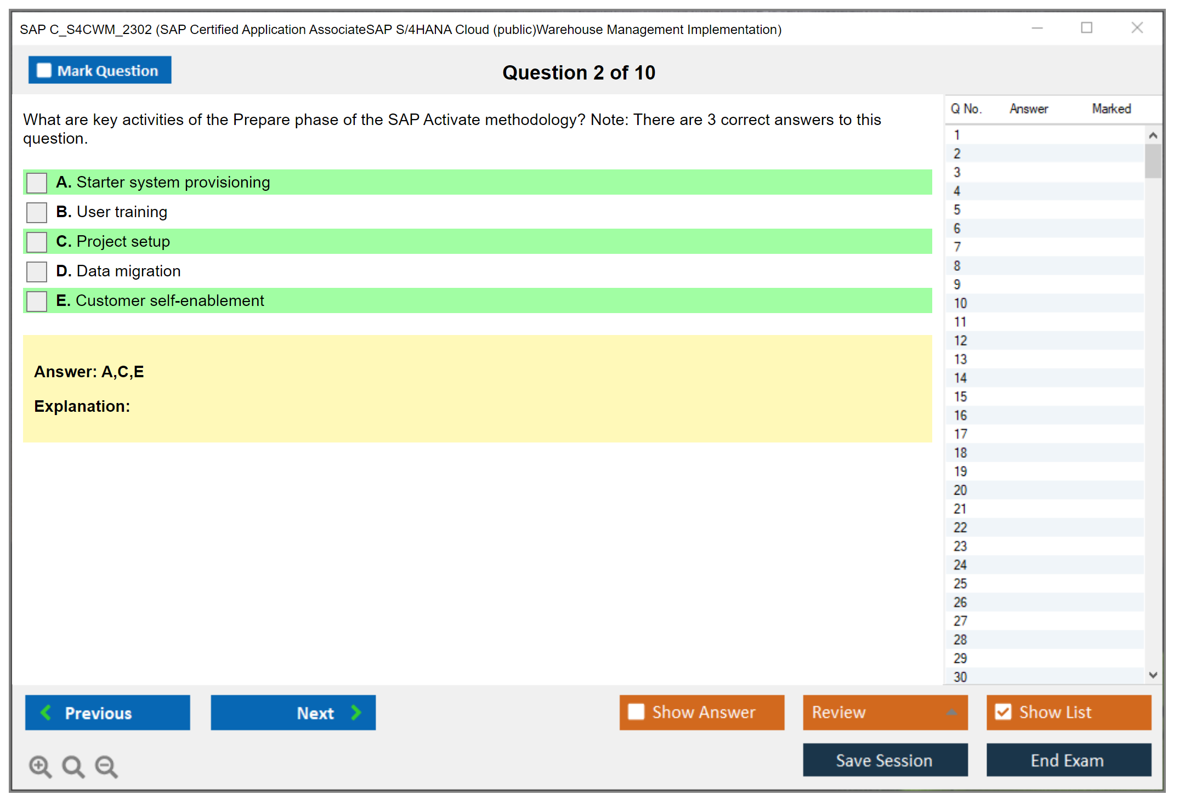Screen dimensions: 1179x806
Task: Click the green right arrow on Next
Action: (x=356, y=713)
